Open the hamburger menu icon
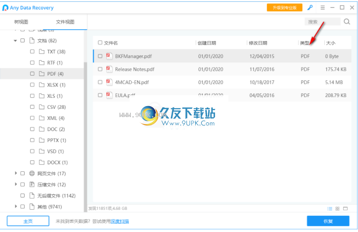358x232 pixels. tap(323, 7)
